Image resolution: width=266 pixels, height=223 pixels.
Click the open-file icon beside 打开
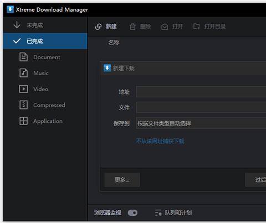tap(165, 27)
